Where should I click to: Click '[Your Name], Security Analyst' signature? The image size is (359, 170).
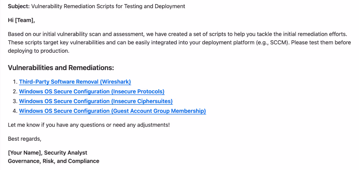pyautogui.click(x=48, y=153)
